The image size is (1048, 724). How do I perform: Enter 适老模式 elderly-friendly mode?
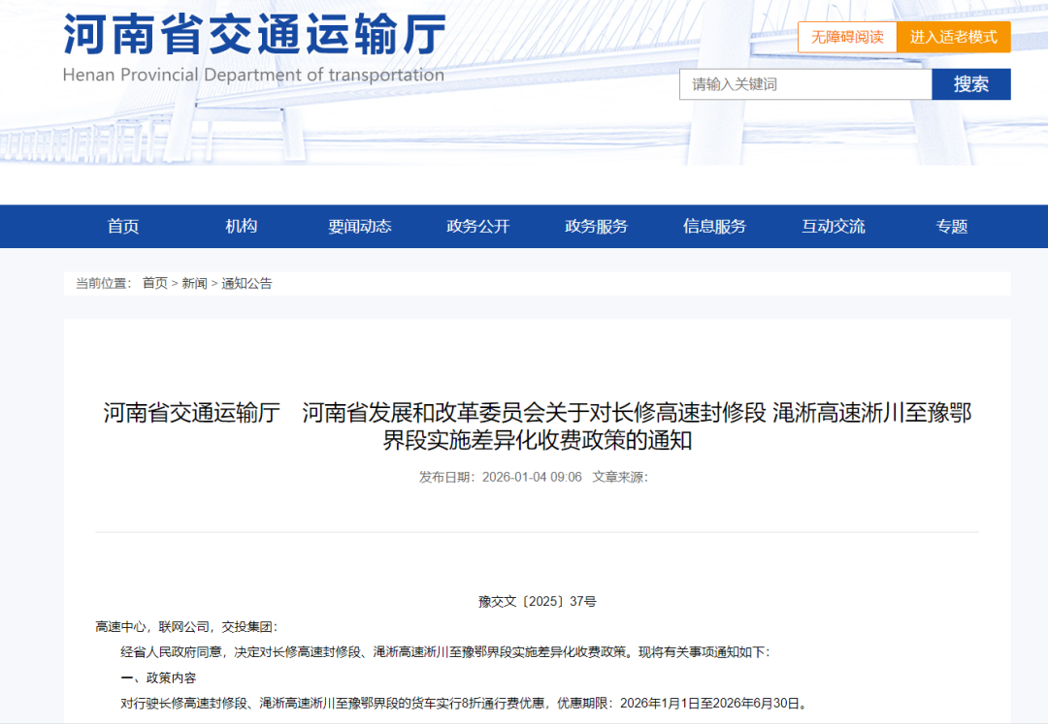point(955,37)
